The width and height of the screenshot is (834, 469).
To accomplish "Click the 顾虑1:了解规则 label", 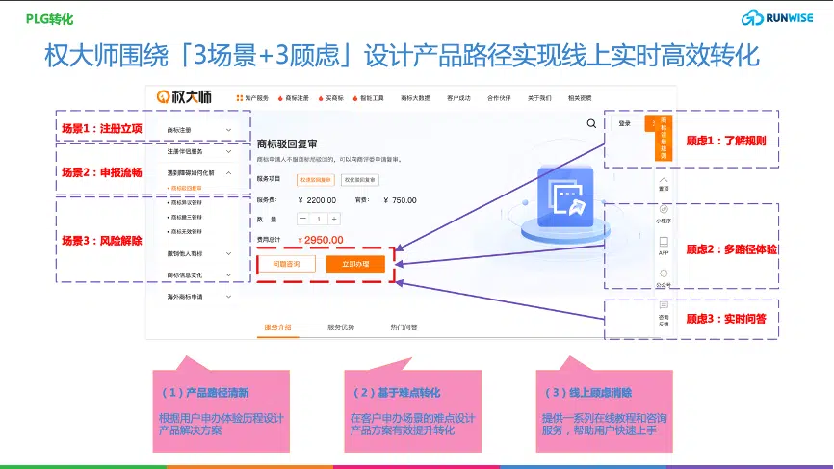I will (x=726, y=141).
